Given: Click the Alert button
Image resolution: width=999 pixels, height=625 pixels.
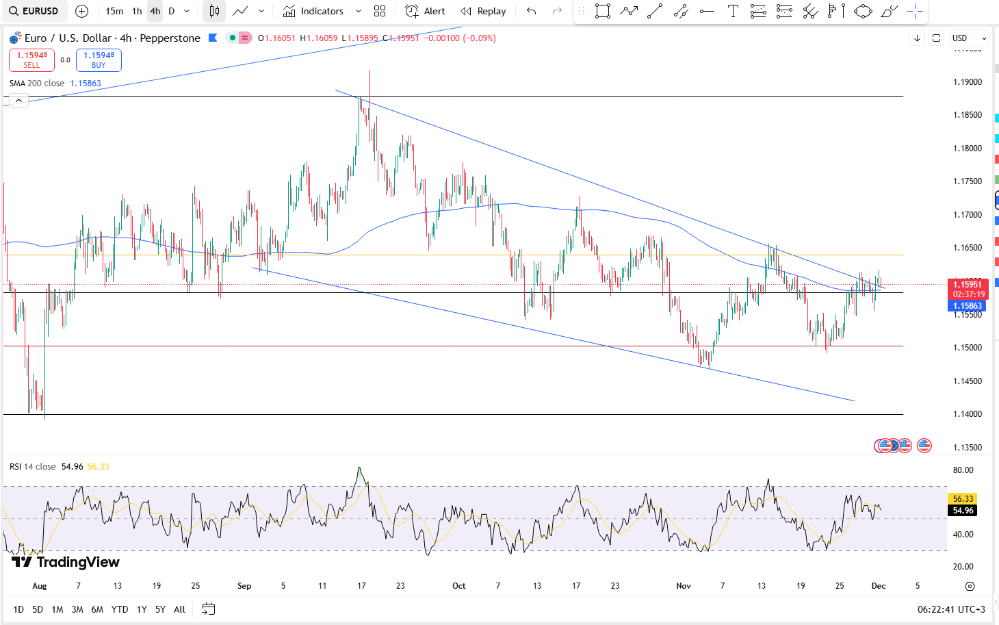Looking at the screenshot, I should tap(425, 11).
